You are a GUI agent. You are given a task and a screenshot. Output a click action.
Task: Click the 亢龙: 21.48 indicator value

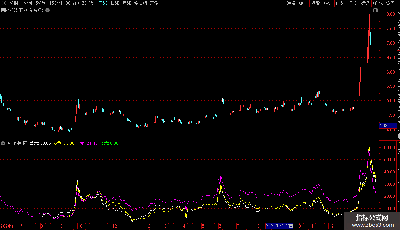pos(87,143)
